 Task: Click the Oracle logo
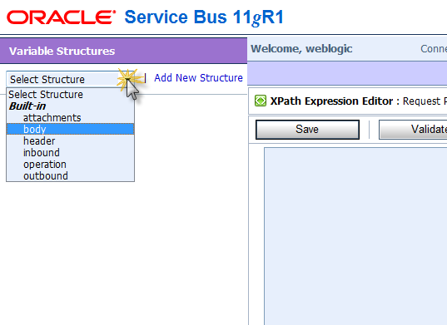point(62,17)
